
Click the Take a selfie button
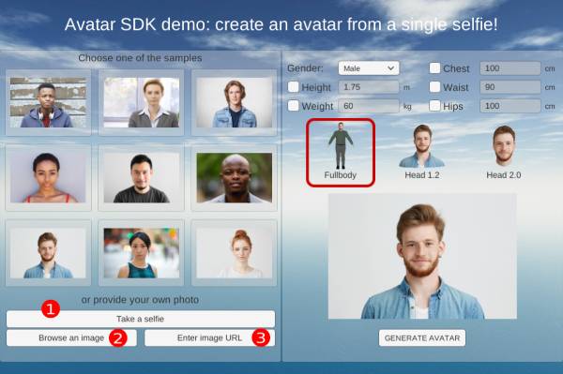point(141,319)
